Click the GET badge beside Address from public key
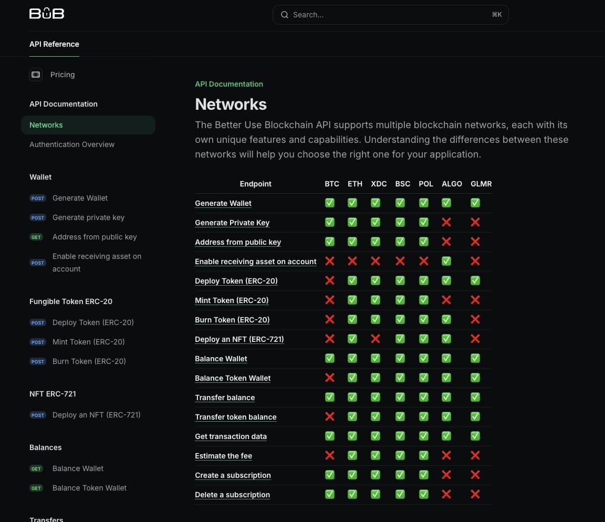The image size is (605, 522). pyautogui.click(x=36, y=237)
